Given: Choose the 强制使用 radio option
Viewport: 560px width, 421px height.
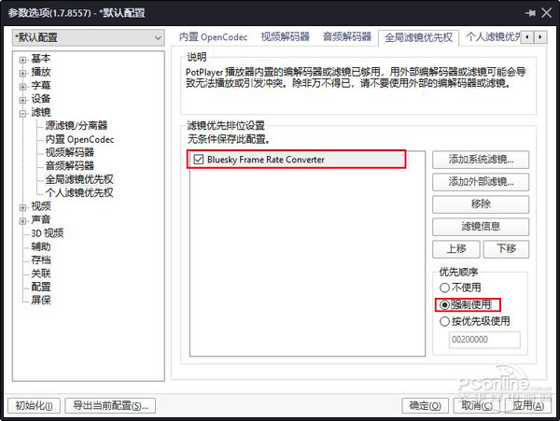Looking at the screenshot, I should coord(444,304).
